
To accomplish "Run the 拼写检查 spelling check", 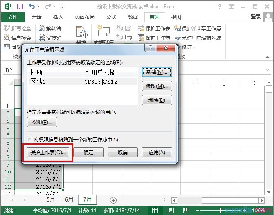I will (x=18, y=28).
